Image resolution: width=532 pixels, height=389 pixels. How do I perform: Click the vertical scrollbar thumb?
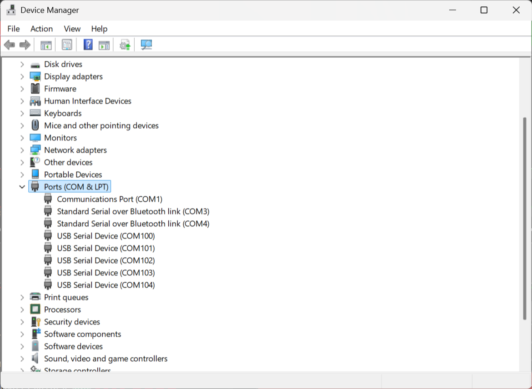(525, 219)
